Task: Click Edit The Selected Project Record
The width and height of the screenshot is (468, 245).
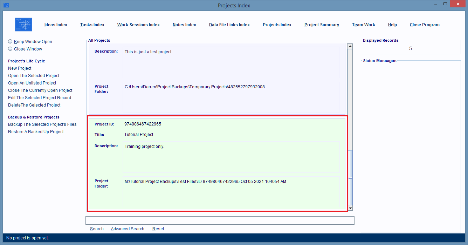Action: point(40,98)
